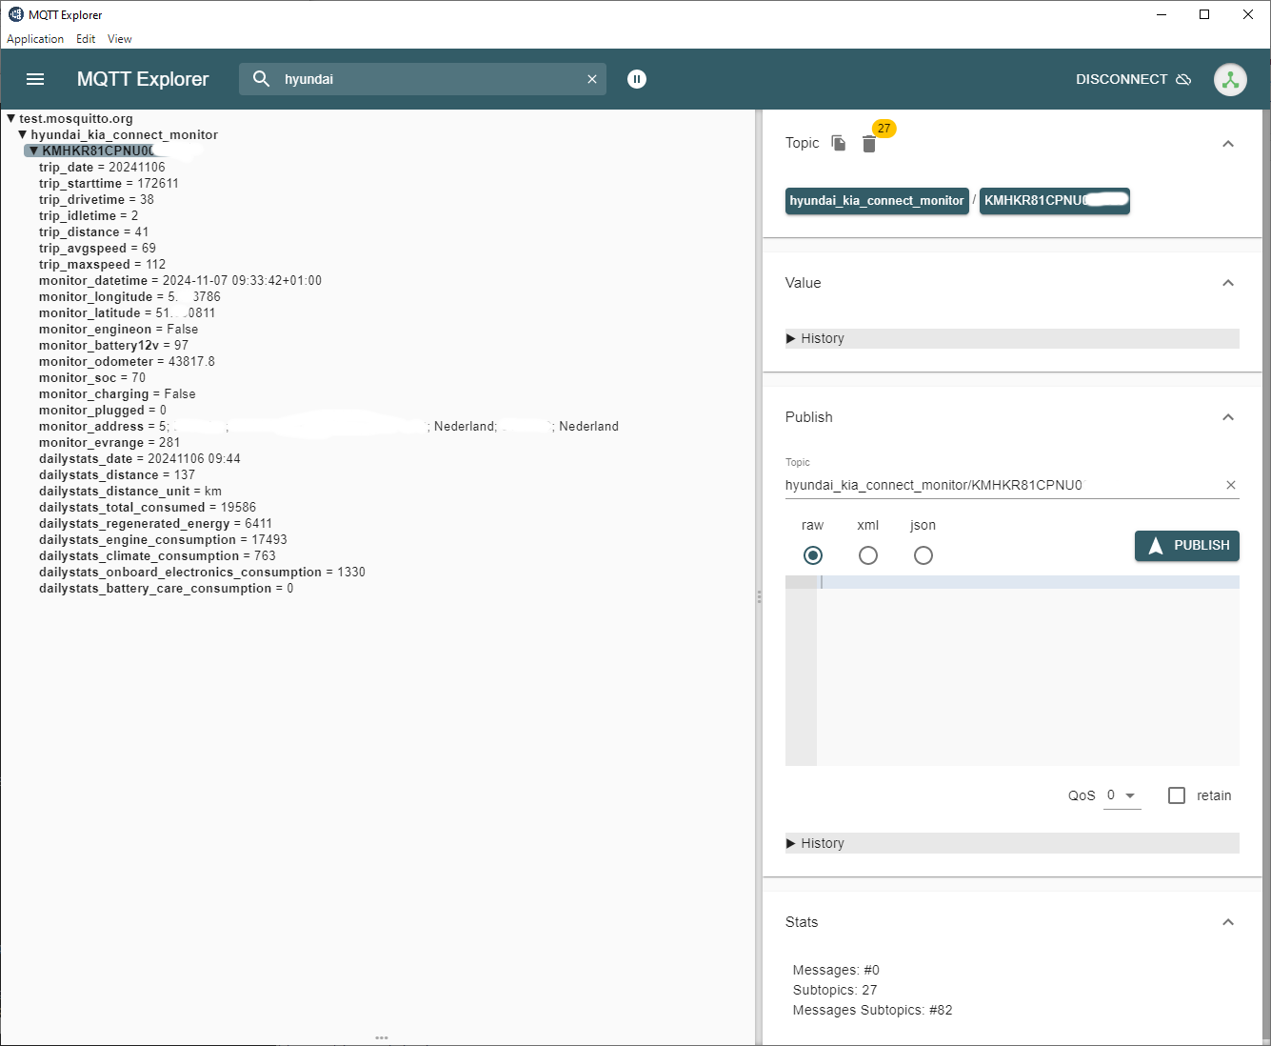This screenshot has height=1046, width=1271.
Task: Click the search magnifier icon
Action: coord(261,79)
